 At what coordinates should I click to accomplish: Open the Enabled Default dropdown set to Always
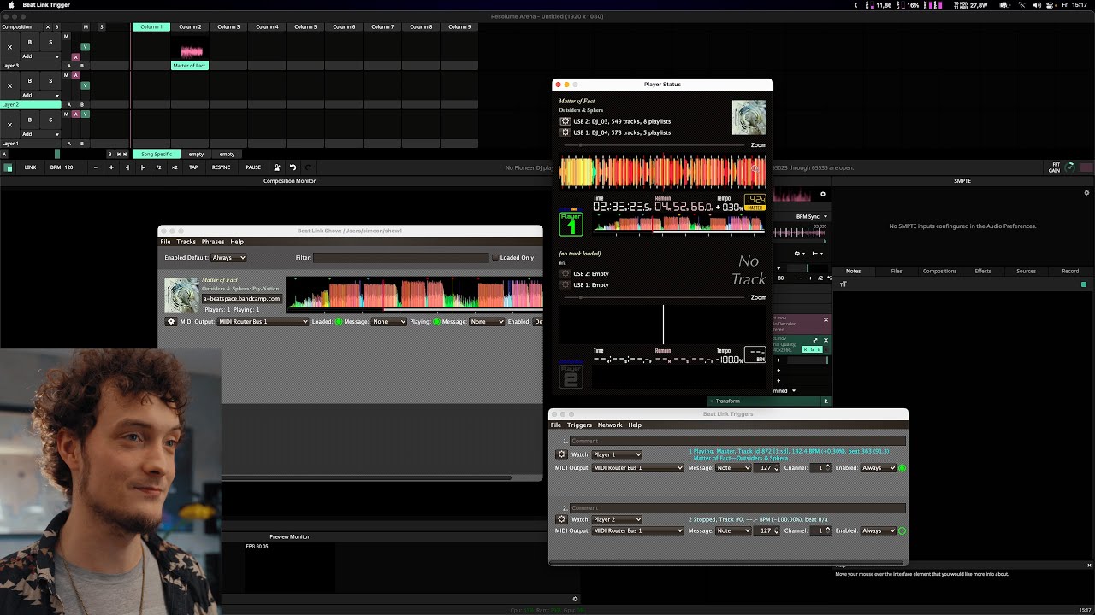(228, 257)
